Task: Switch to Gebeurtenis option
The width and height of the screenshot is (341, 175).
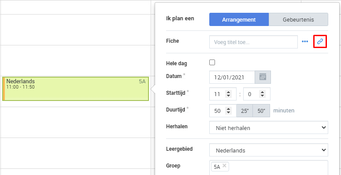Action: coord(298,19)
